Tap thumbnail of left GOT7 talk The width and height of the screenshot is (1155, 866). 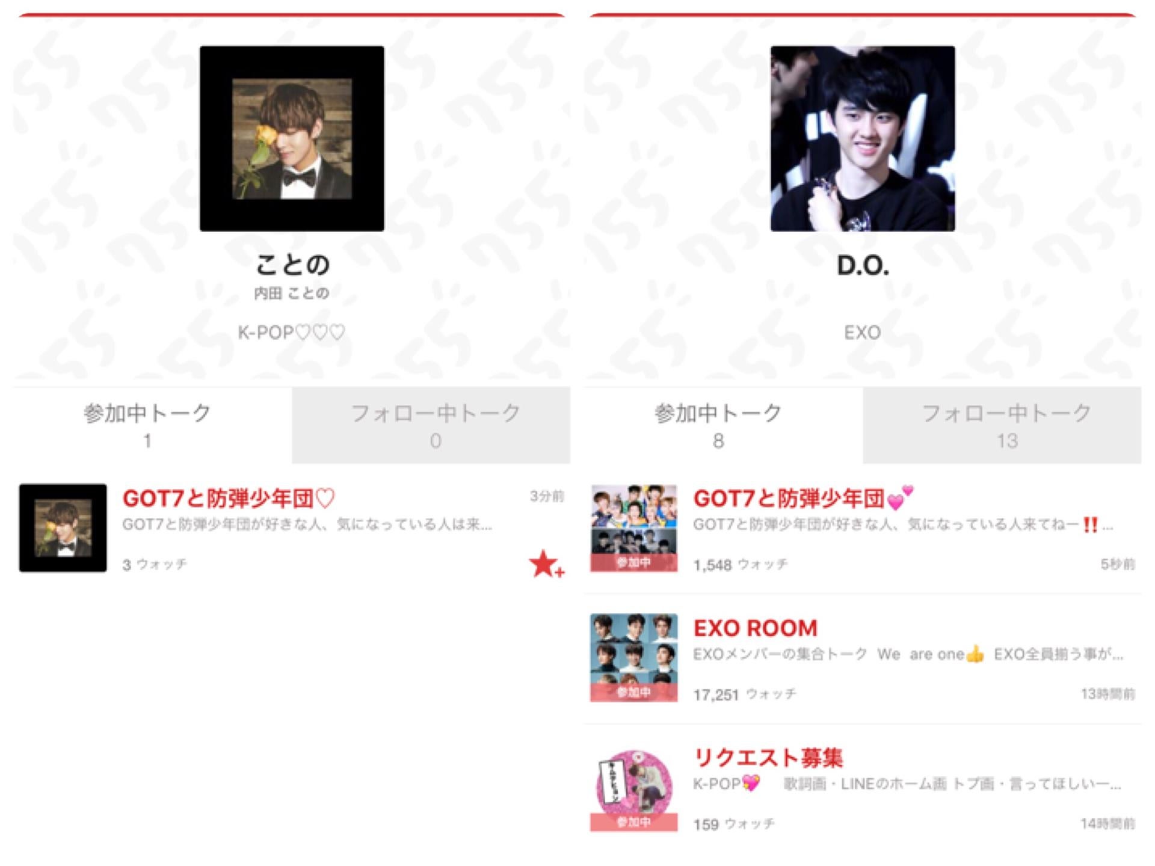(63, 528)
